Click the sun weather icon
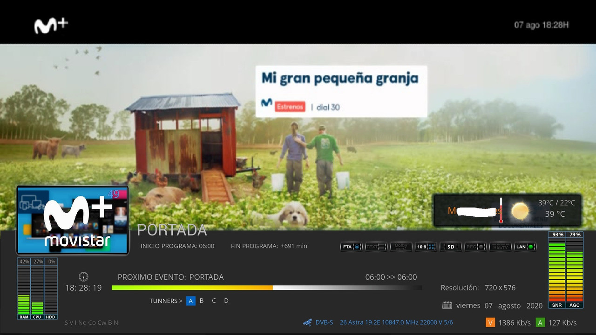 click(x=520, y=211)
